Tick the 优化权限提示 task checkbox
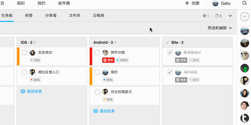The image size is (251, 125). (97, 92)
